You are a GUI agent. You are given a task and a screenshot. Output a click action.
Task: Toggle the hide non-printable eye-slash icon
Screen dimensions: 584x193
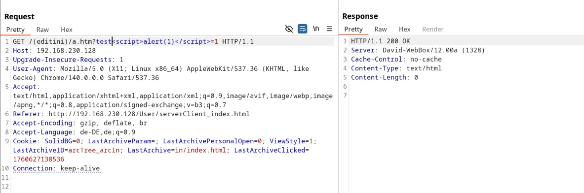[289, 29]
